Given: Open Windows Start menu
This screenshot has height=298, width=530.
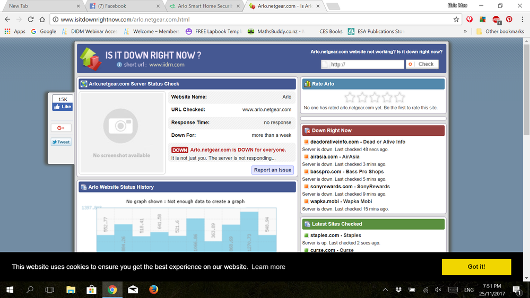Looking at the screenshot, I should [x=10, y=290].
